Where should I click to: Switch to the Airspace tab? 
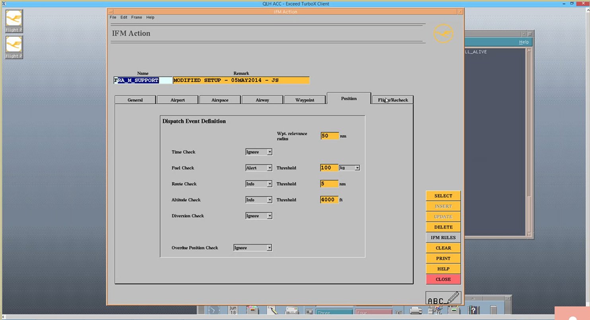pos(220,100)
